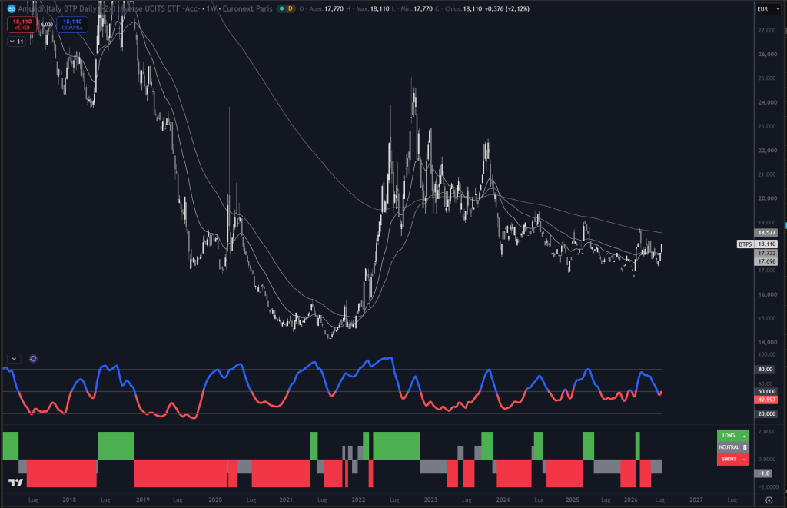Click the 17,733 price axis label
This screenshot has width=787, height=508.
pos(766,254)
